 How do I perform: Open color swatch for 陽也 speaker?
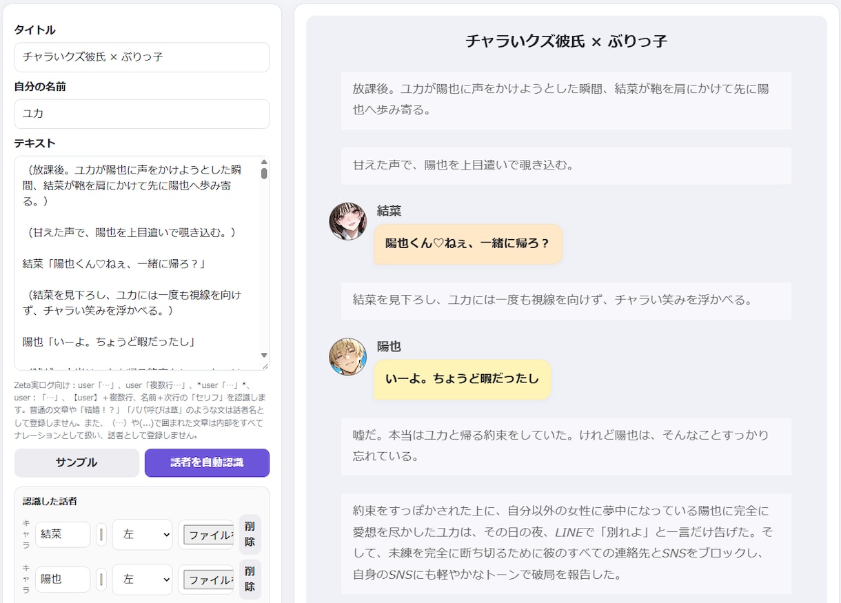[101, 580]
